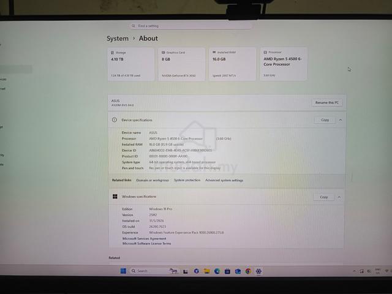
Task: Open the Microsoft Services Agreement link
Action: click(145, 238)
